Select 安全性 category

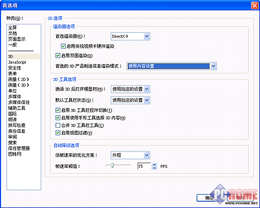[15, 68]
